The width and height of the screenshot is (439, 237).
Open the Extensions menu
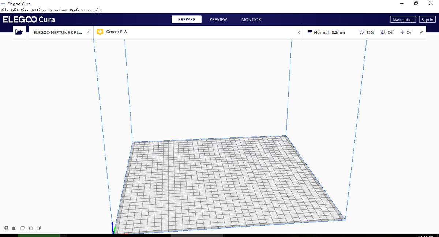(58, 10)
